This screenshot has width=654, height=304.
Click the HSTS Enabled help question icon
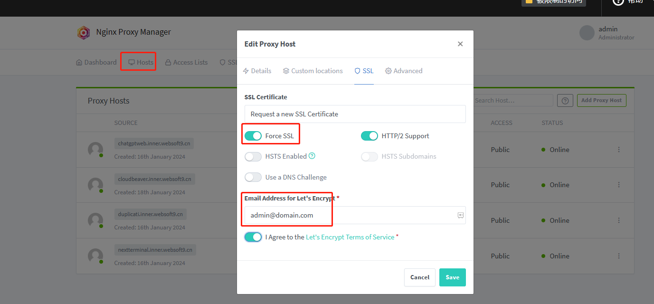[x=312, y=156]
